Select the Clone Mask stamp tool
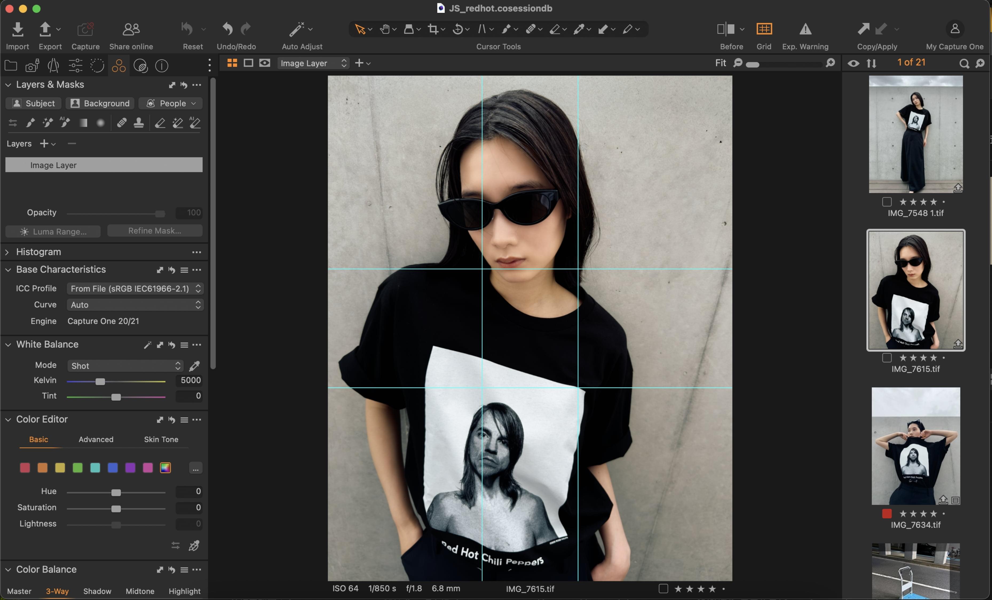Image resolution: width=992 pixels, height=600 pixels. pyautogui.click(x=139, y=123)
